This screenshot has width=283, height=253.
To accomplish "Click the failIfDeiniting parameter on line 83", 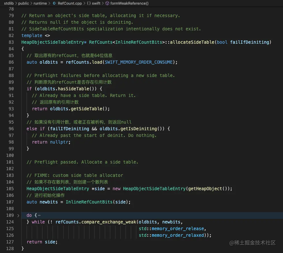I will pos(250,42).
